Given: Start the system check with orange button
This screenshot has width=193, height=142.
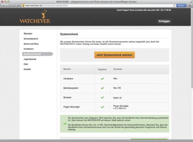Looking at the screenshot, I should pyautogui.click(x=114, y=55).
